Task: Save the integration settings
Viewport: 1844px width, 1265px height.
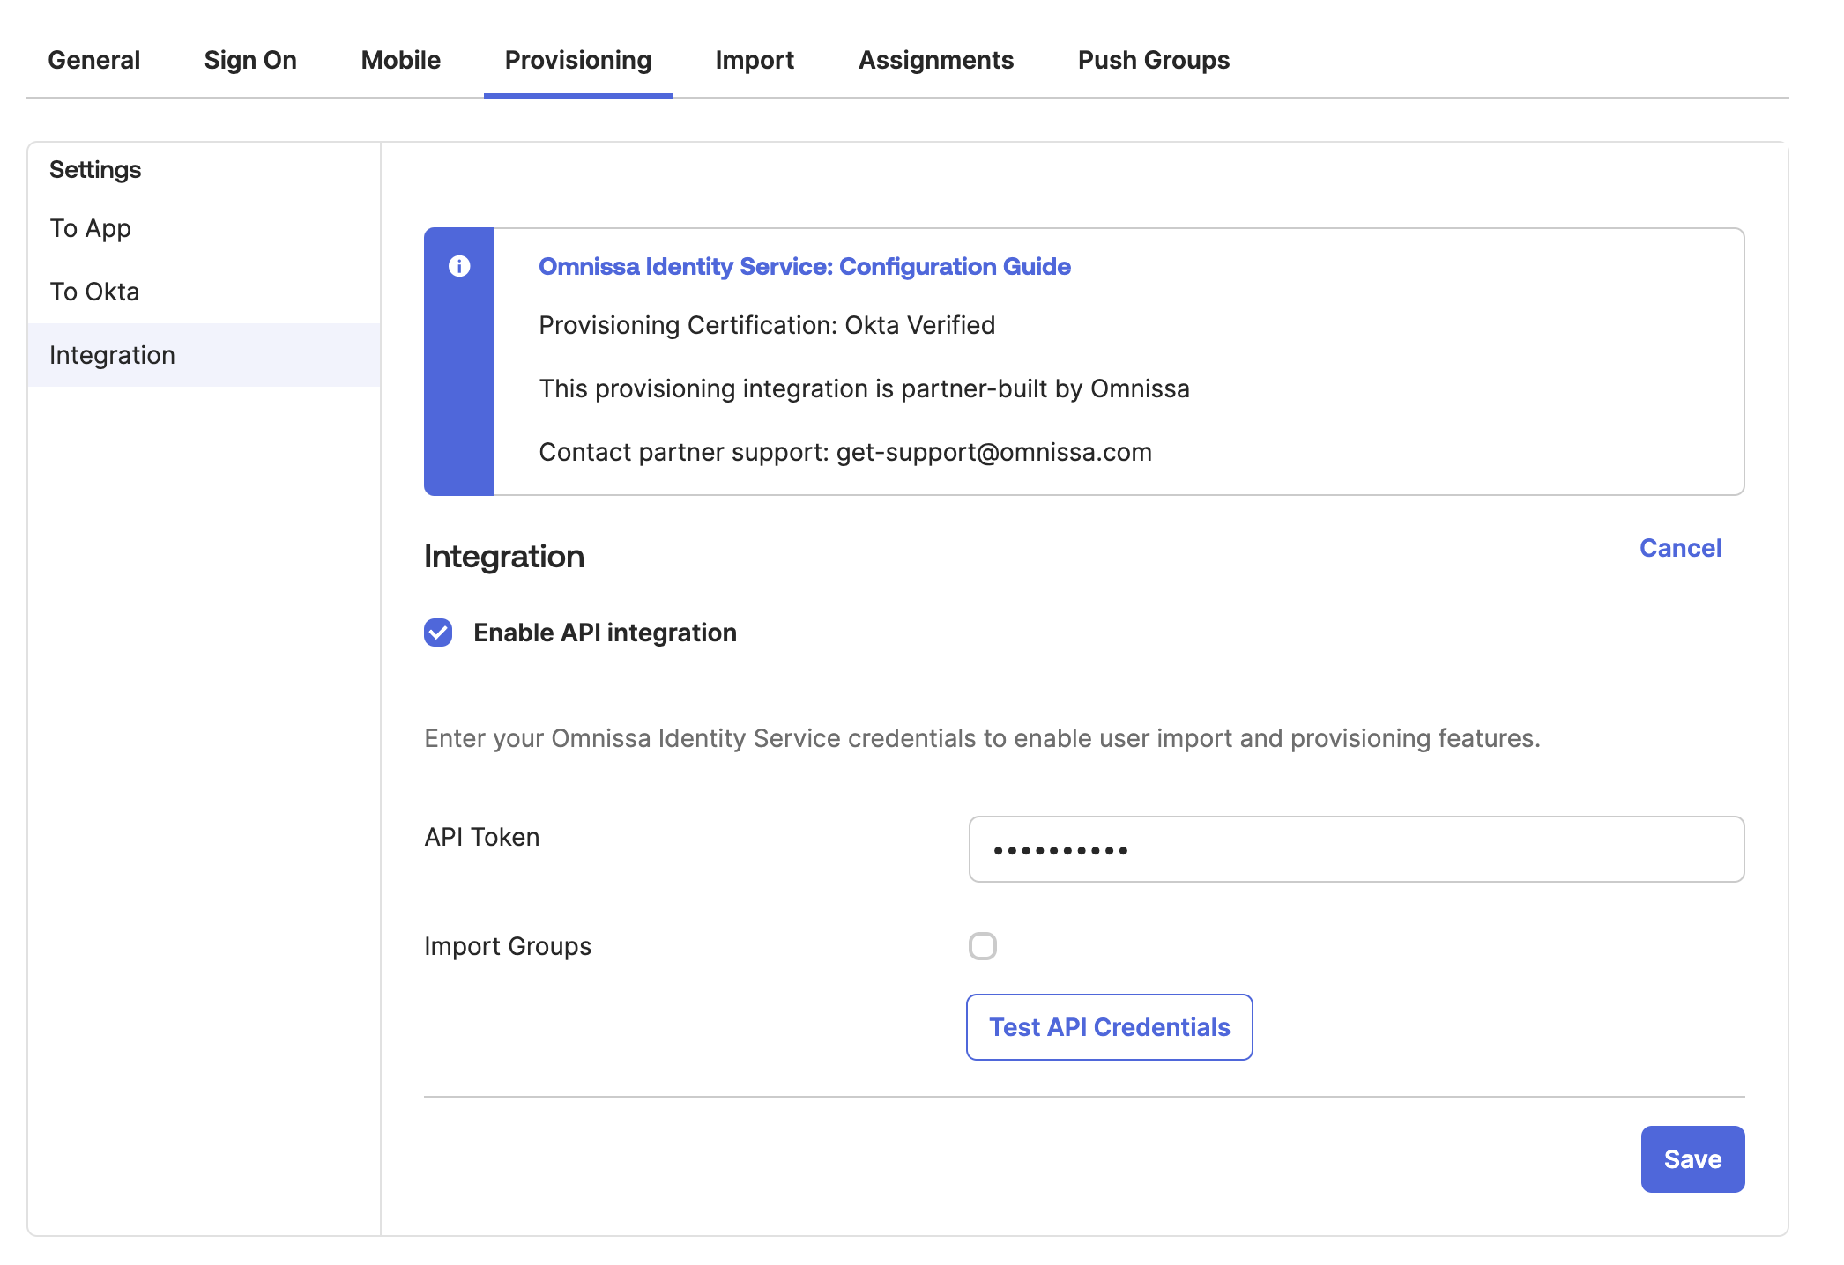Action: pyautogui.click(x=1692, y=1159)
